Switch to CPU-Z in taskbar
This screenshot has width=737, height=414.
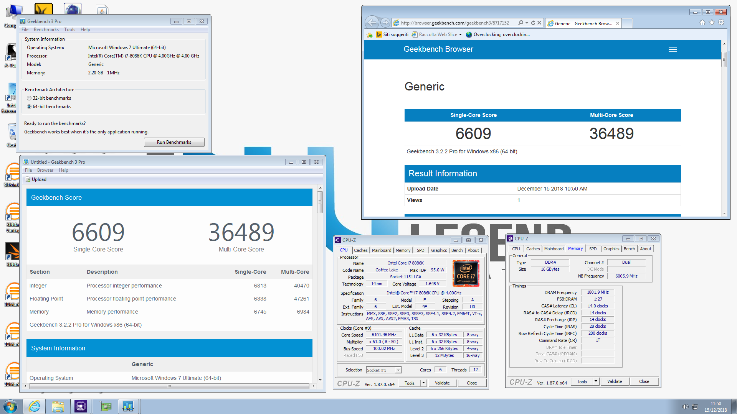[x=81, y=406]
